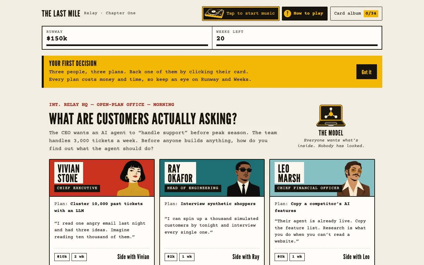Click the 'INT. RELAY HQ' scene heading

tap(112, 105)
